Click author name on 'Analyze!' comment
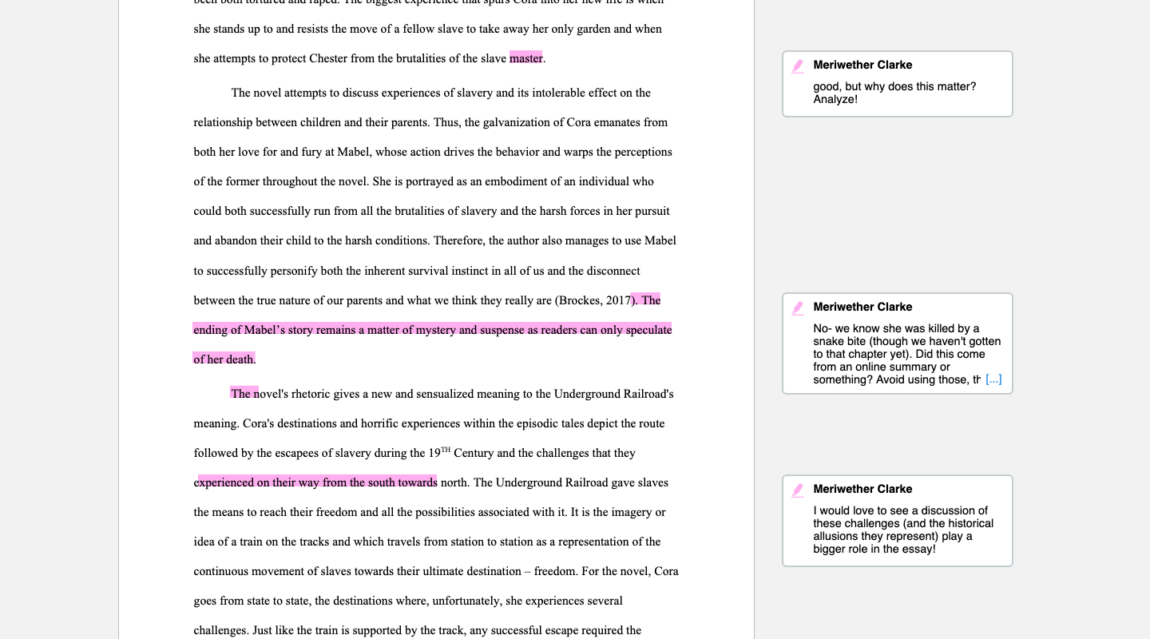 (x=862, y=65)
